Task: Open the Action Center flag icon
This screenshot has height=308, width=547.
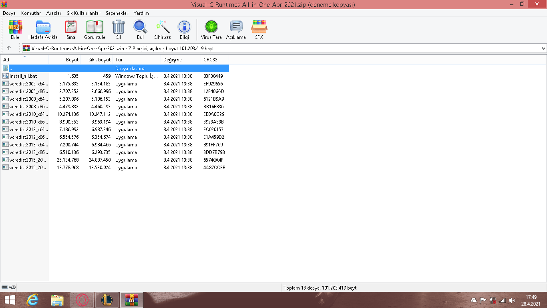Action: click(483, 300)
